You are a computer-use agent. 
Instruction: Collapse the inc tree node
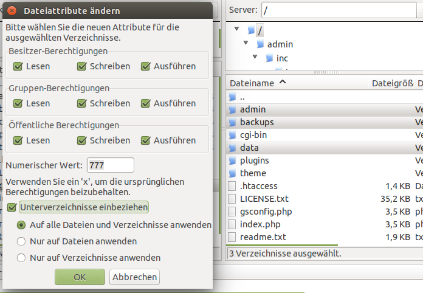point(255,57)
